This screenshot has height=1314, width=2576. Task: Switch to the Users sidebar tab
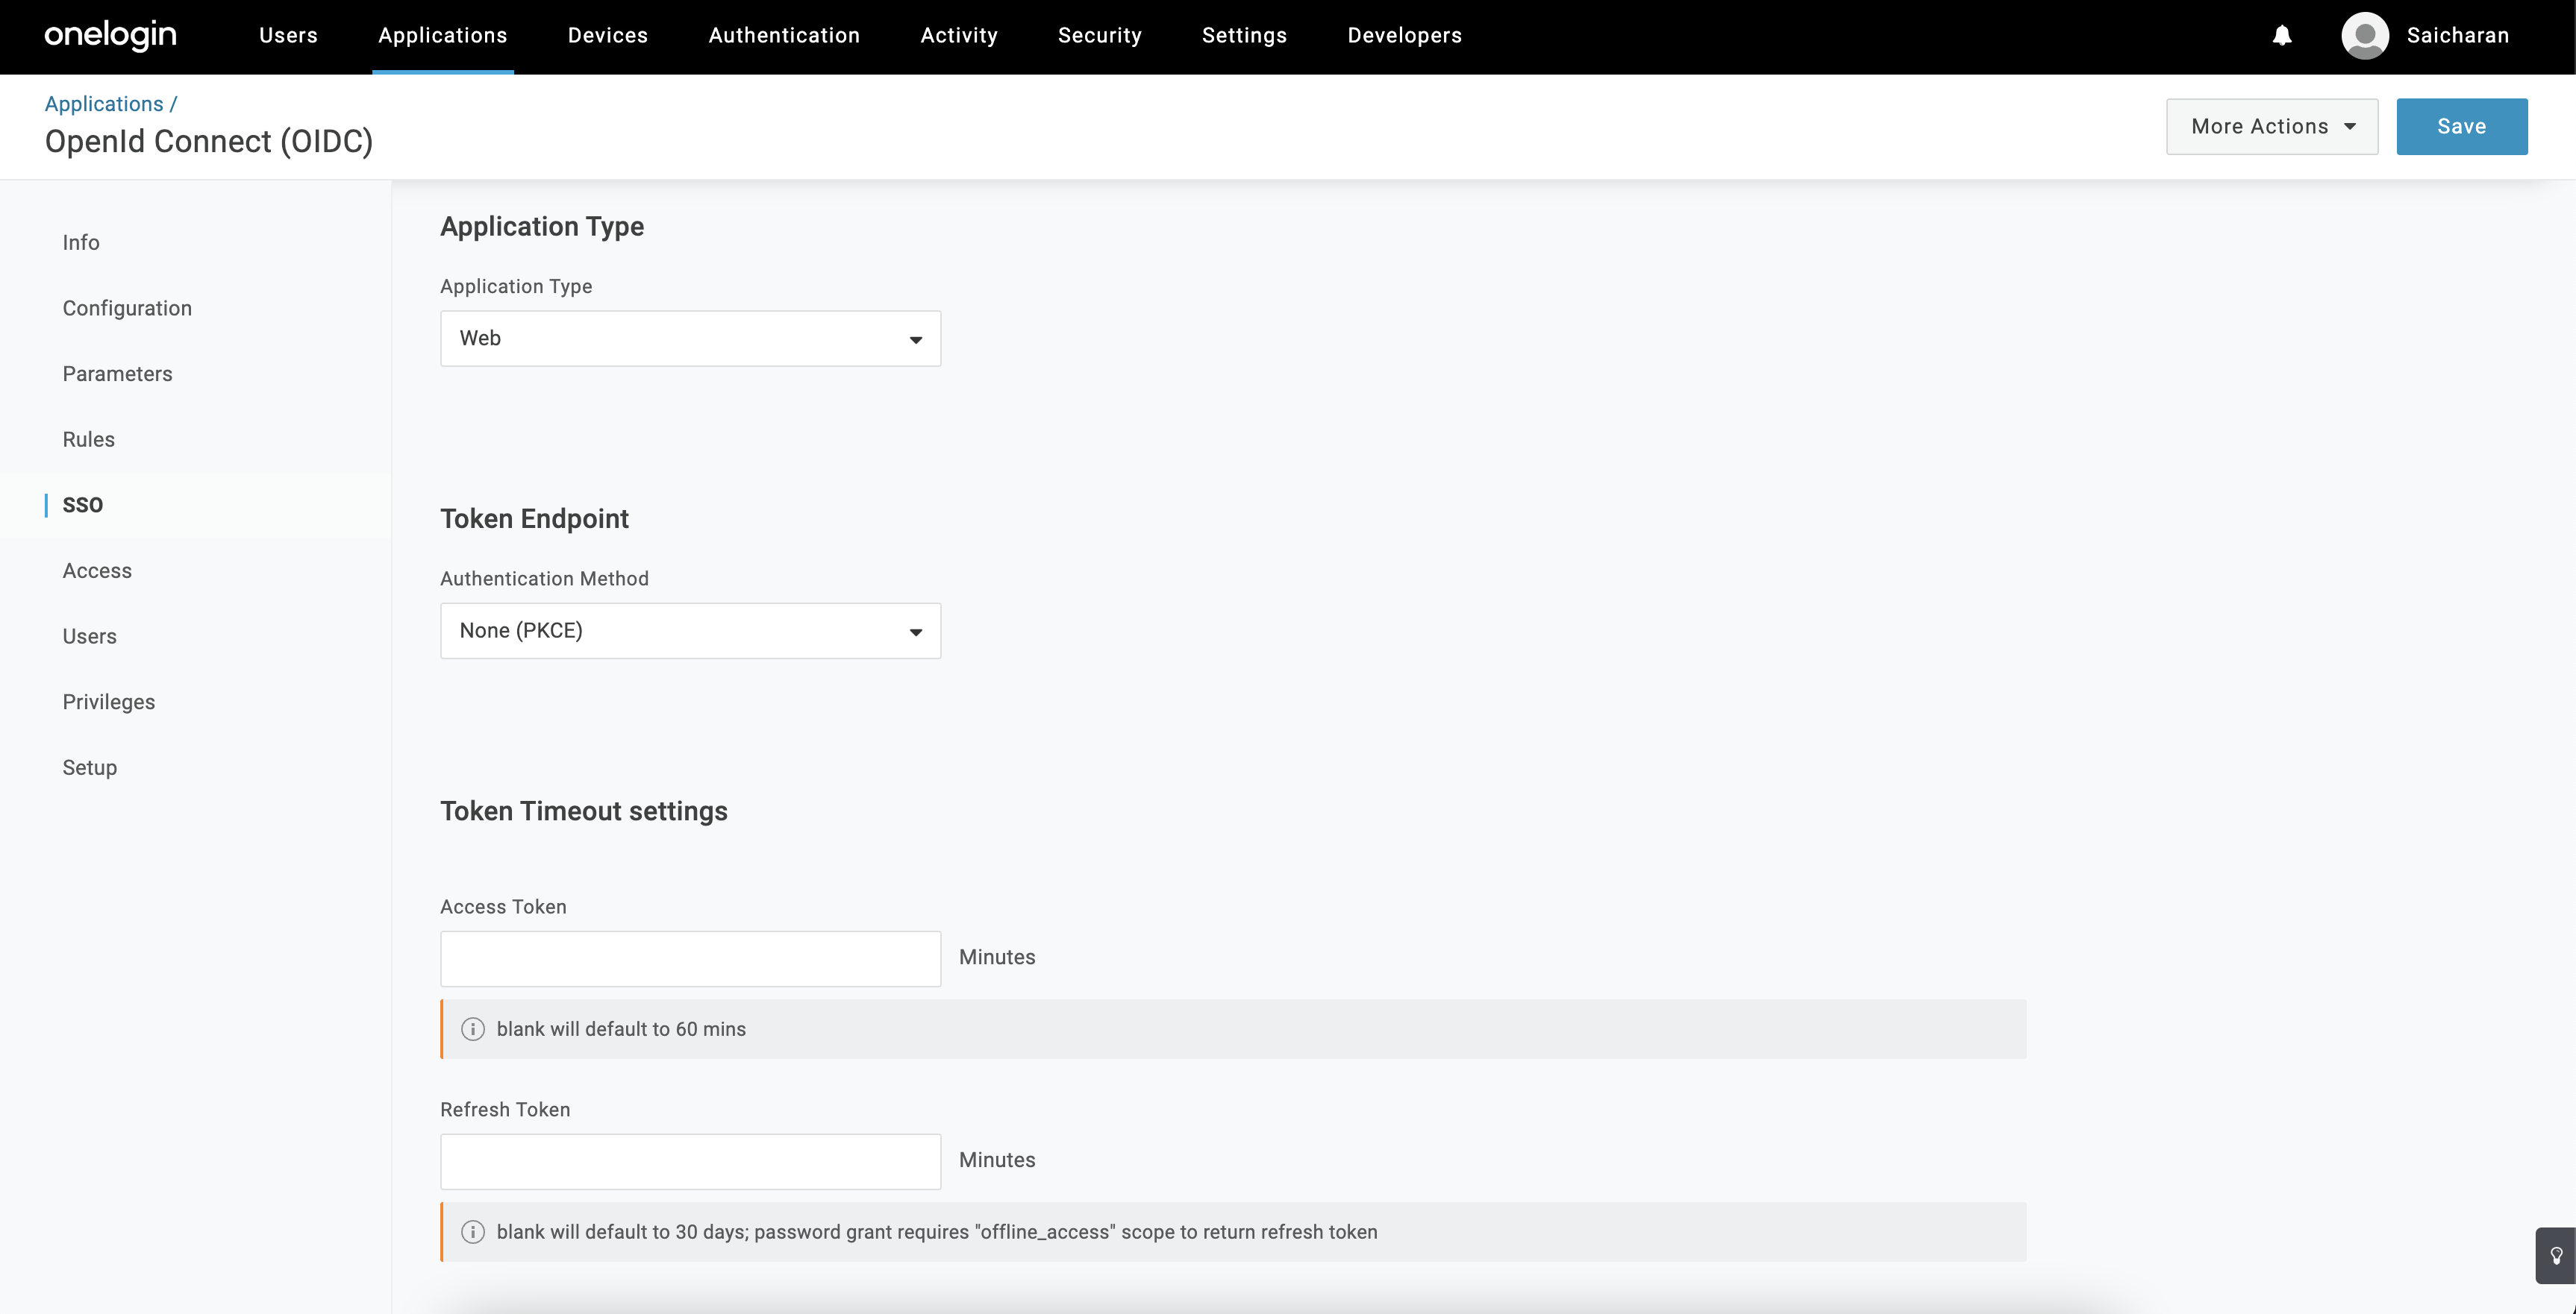pyautogui.click(x=89, y=637)
